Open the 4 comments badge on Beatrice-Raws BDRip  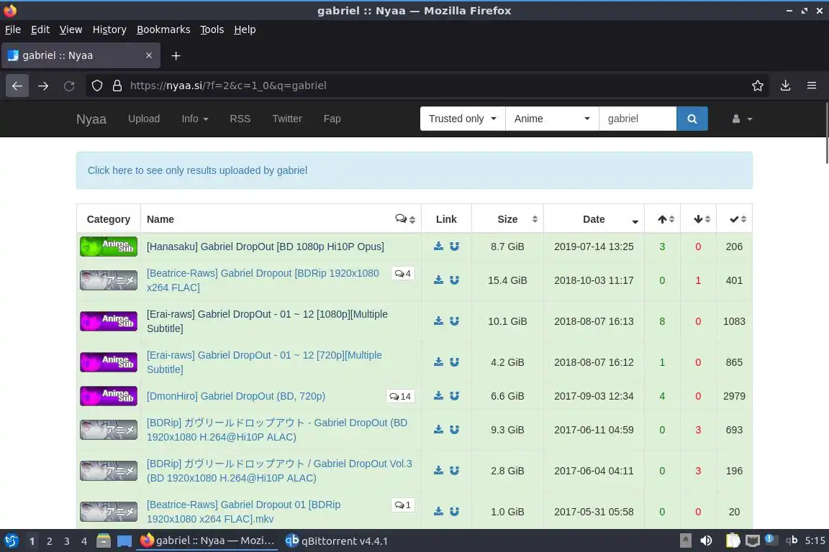pyautogui.click(x=403, y=274)
